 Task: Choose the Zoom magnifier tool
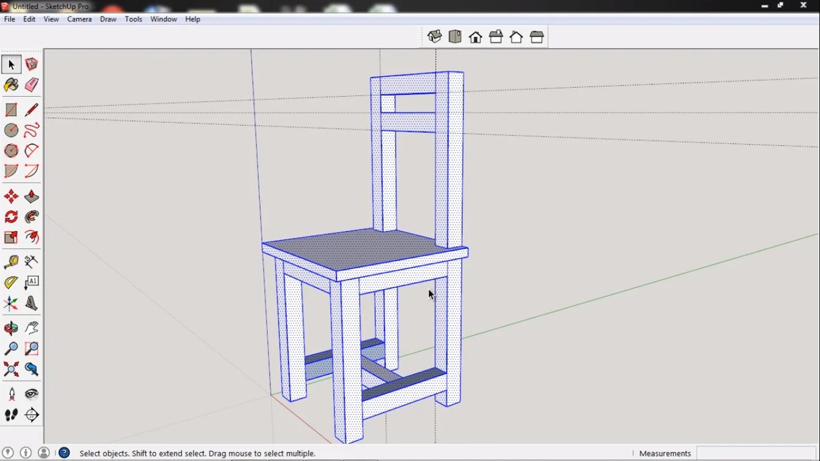click(11, 349)
